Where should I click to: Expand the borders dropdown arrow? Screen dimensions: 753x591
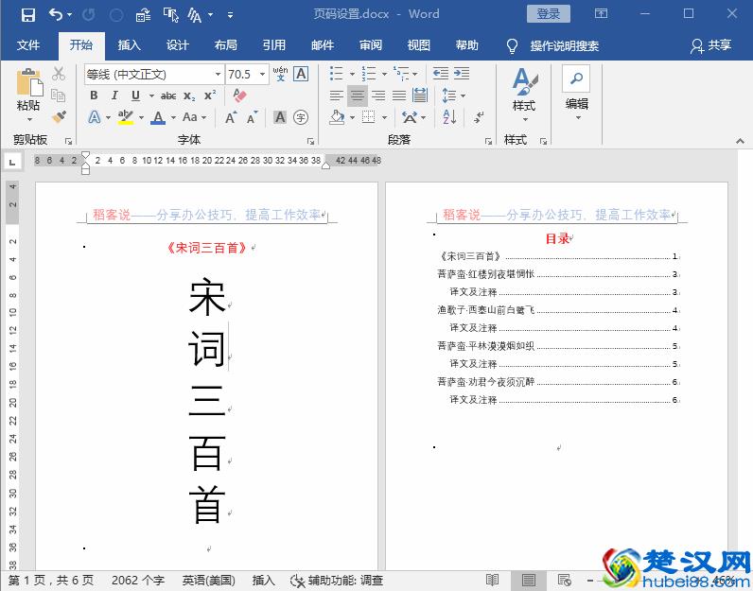pyautogui.click(x=385, y=117)
